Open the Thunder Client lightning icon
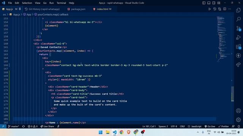 [238, 56]
